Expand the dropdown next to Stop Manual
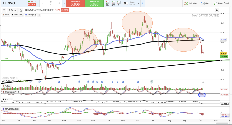This screenshot has width=232, height=125. [x=138, y=3]
